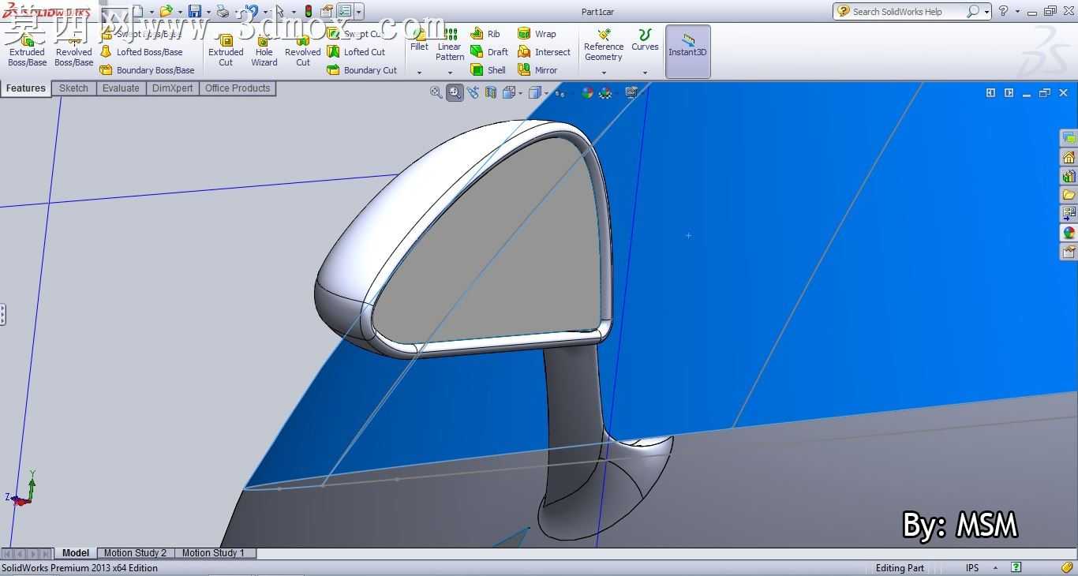The height and width of the screenshot is (576, 1078).
Task: Use the Intersect tool
Action: click(544, 52)
